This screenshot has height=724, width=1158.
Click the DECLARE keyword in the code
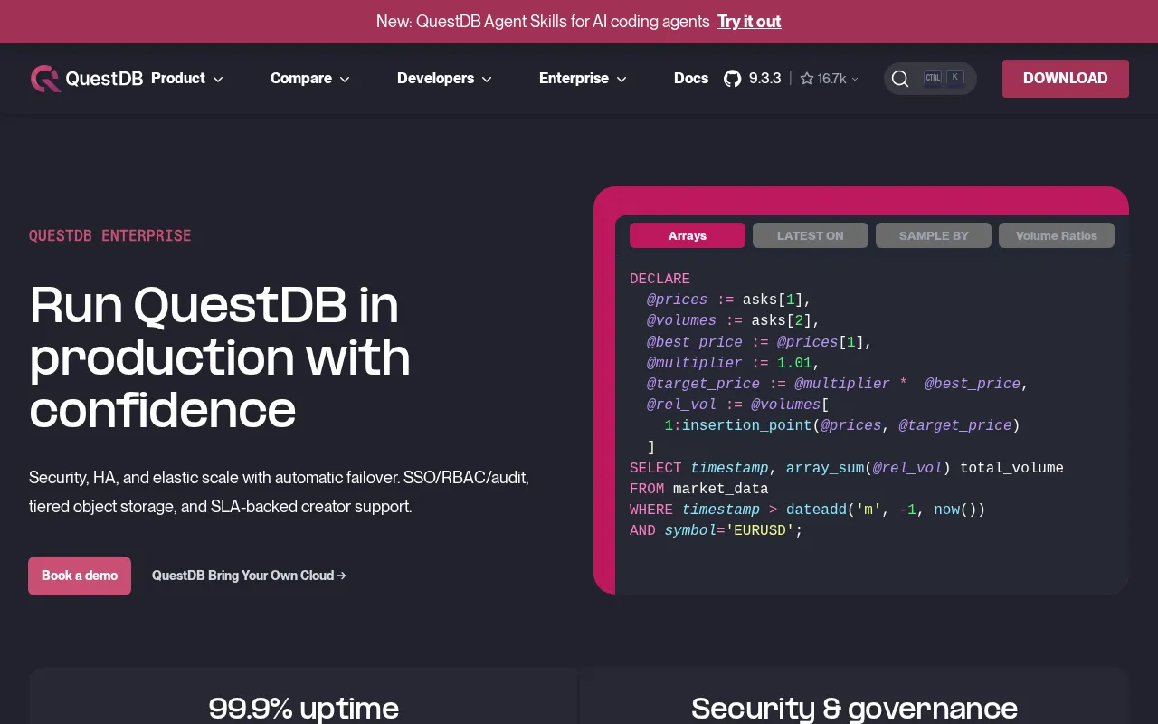point(660,279)
